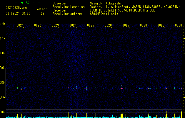Click the HROFFT title text

(x=30, y=2)
